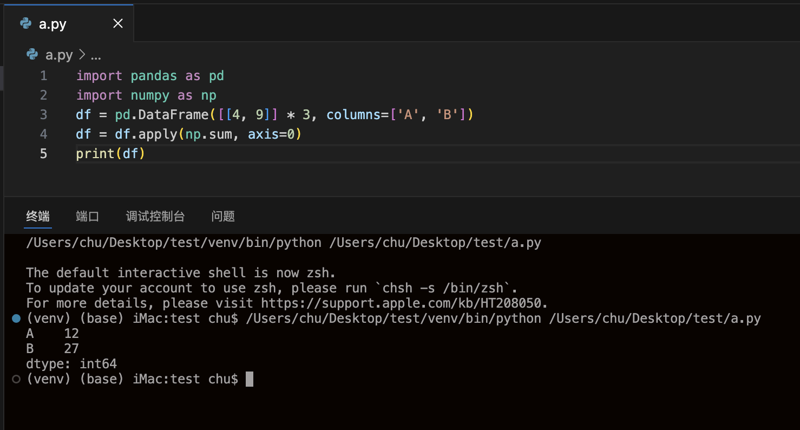The width and height of the screenshot is (800, 430).
Task: Open the support.apple.com link in the terminal
Action: click(x=404, y=303)
